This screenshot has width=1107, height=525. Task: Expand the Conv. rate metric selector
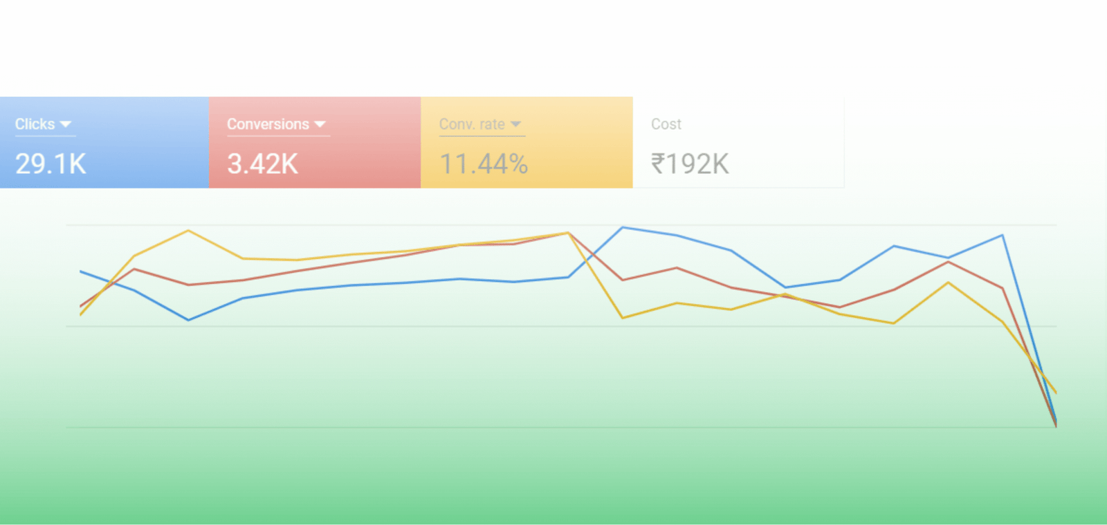pos(515,124)
